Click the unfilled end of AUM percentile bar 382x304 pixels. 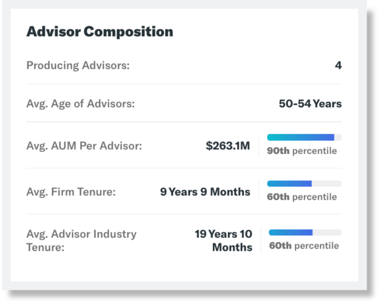pos(338,137)
